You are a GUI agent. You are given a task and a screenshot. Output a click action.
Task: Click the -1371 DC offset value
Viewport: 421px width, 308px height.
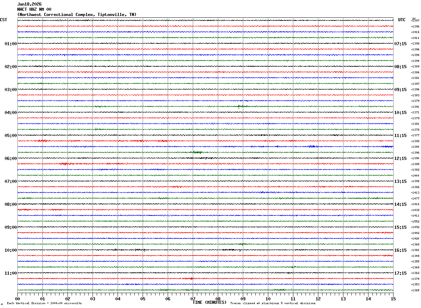(415, 113)
